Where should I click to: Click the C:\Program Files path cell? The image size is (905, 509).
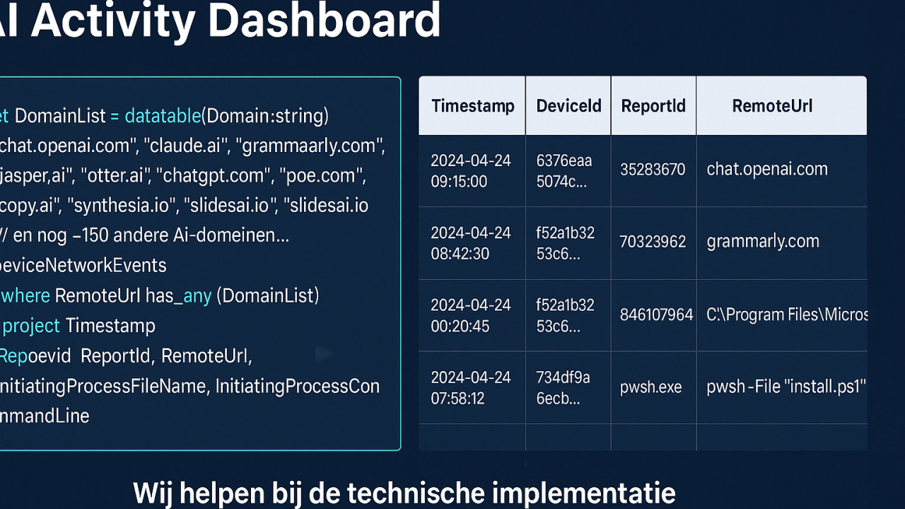pos(786,315)
